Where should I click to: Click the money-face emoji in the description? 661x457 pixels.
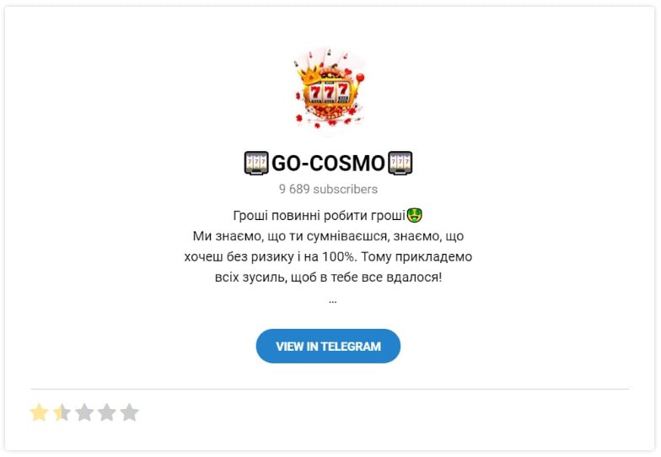coord(415,216)
